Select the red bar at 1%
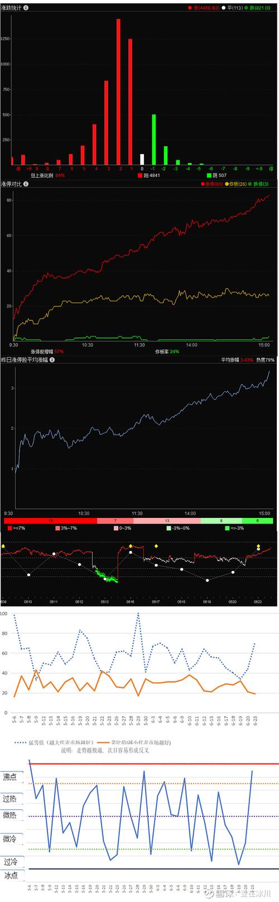 click(x=130, y=102)
